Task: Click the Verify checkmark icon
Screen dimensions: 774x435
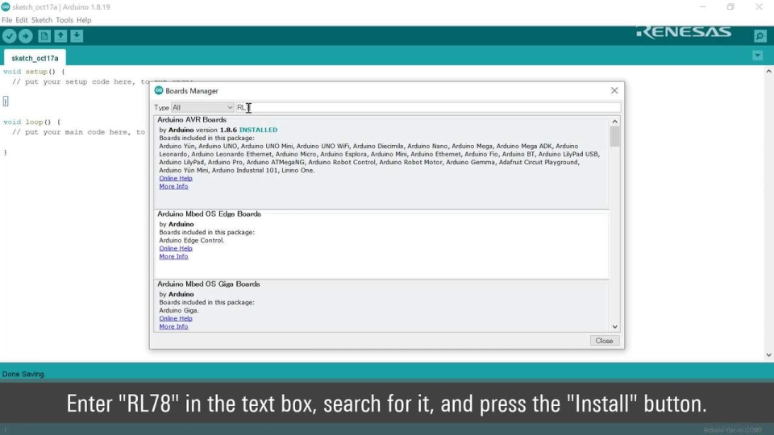Action: [x=10, y=36]
